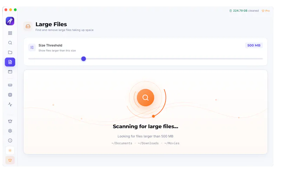
Task: Open the folder icon in sidebar
Action: 10,52
